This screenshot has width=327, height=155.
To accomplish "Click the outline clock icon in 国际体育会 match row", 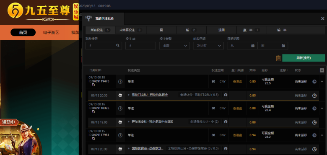I will point(314,150).
